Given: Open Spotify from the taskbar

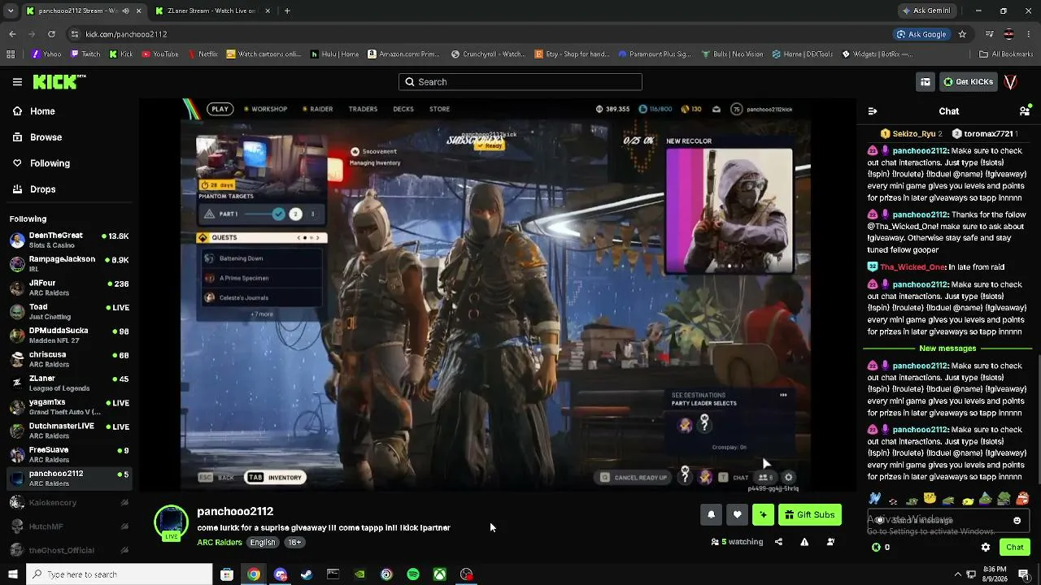Looking at the screenshot, I should coord(413,574).
